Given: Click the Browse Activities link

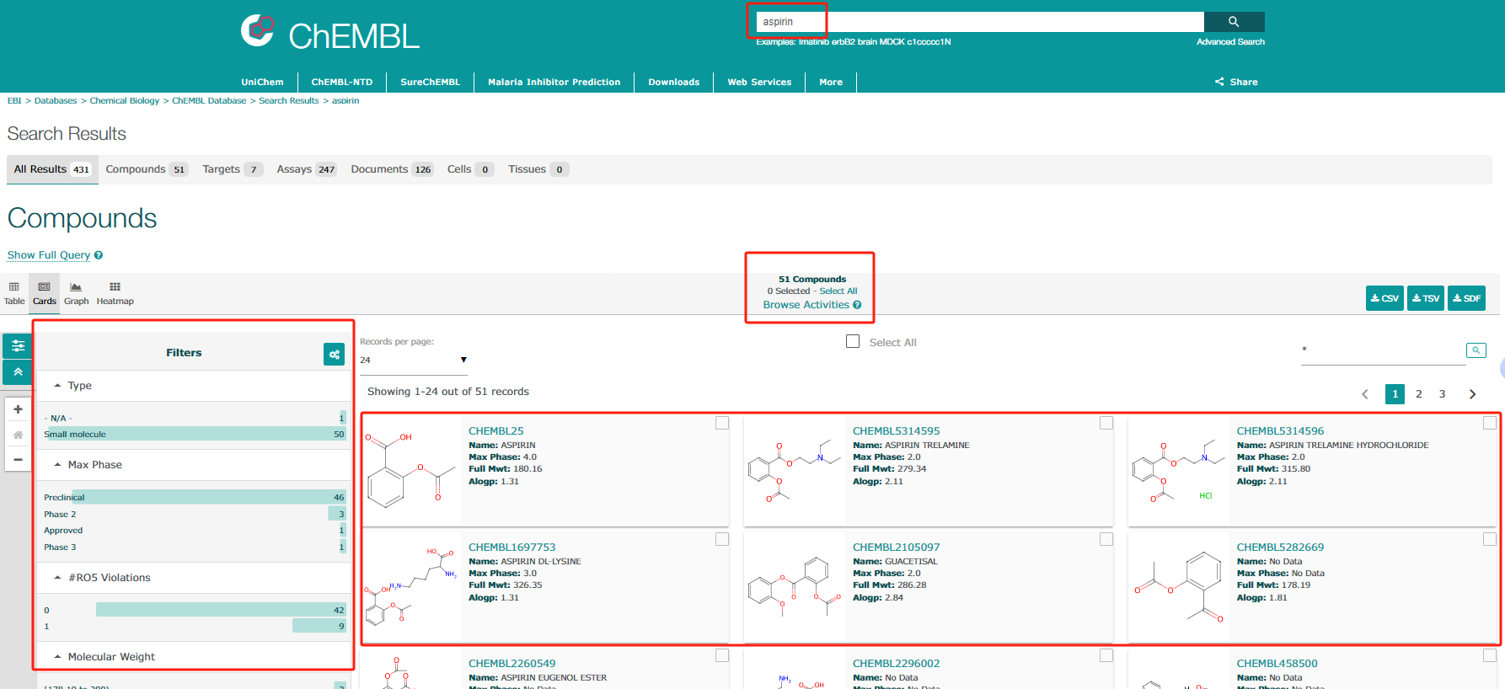Looking at the screenshot, I should point(806,305).
